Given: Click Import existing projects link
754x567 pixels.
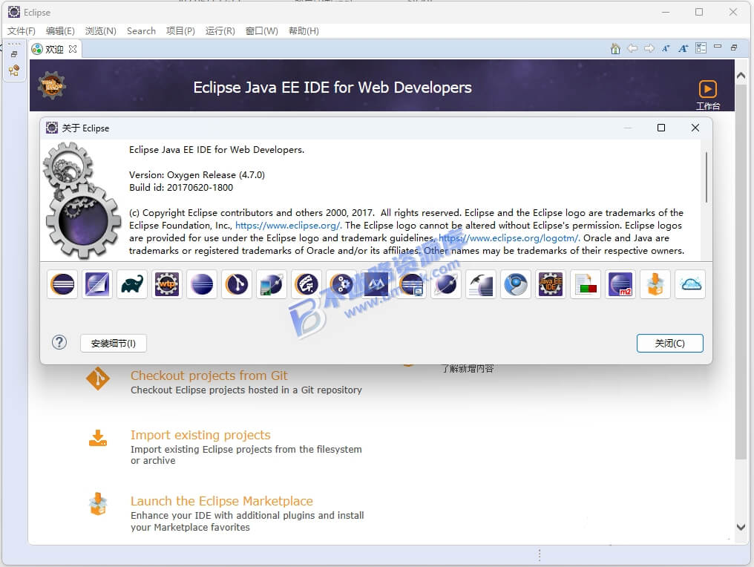Looking at the screenshot, I should click(200, 435).
